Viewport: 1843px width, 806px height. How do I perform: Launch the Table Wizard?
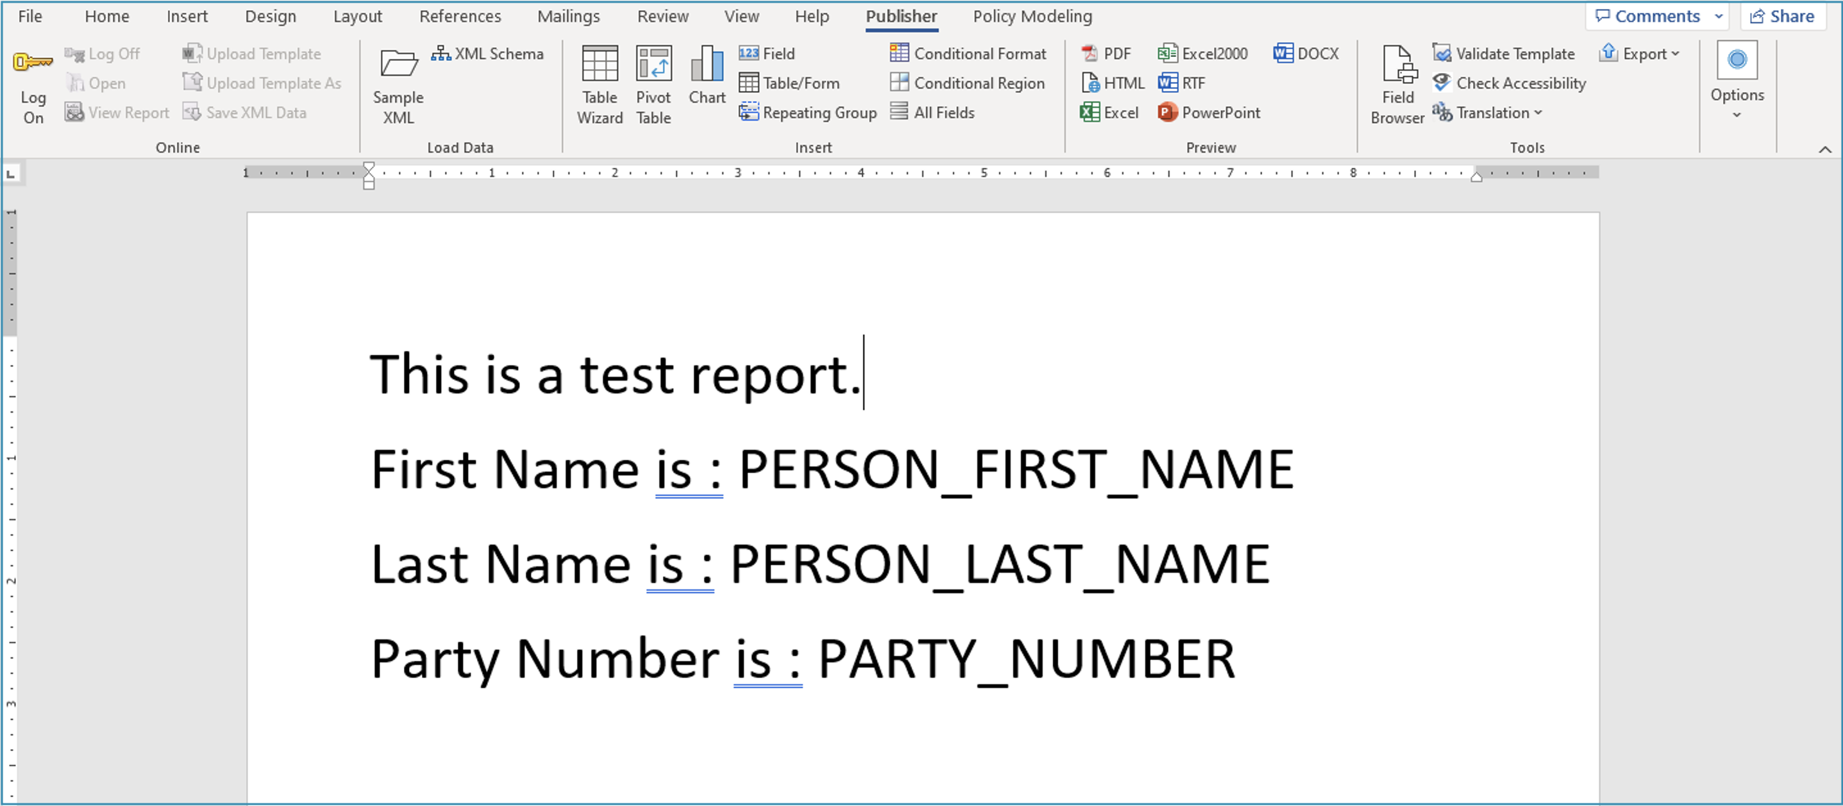(x=600, y=85)
